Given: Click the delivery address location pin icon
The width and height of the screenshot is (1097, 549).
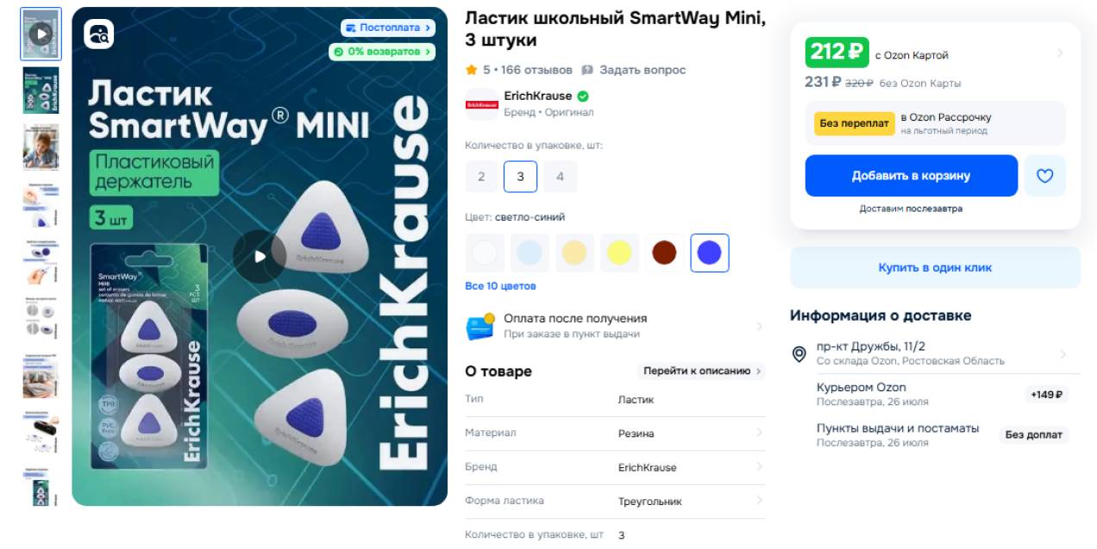Looking at the screenshot, I should coord(799,353).
